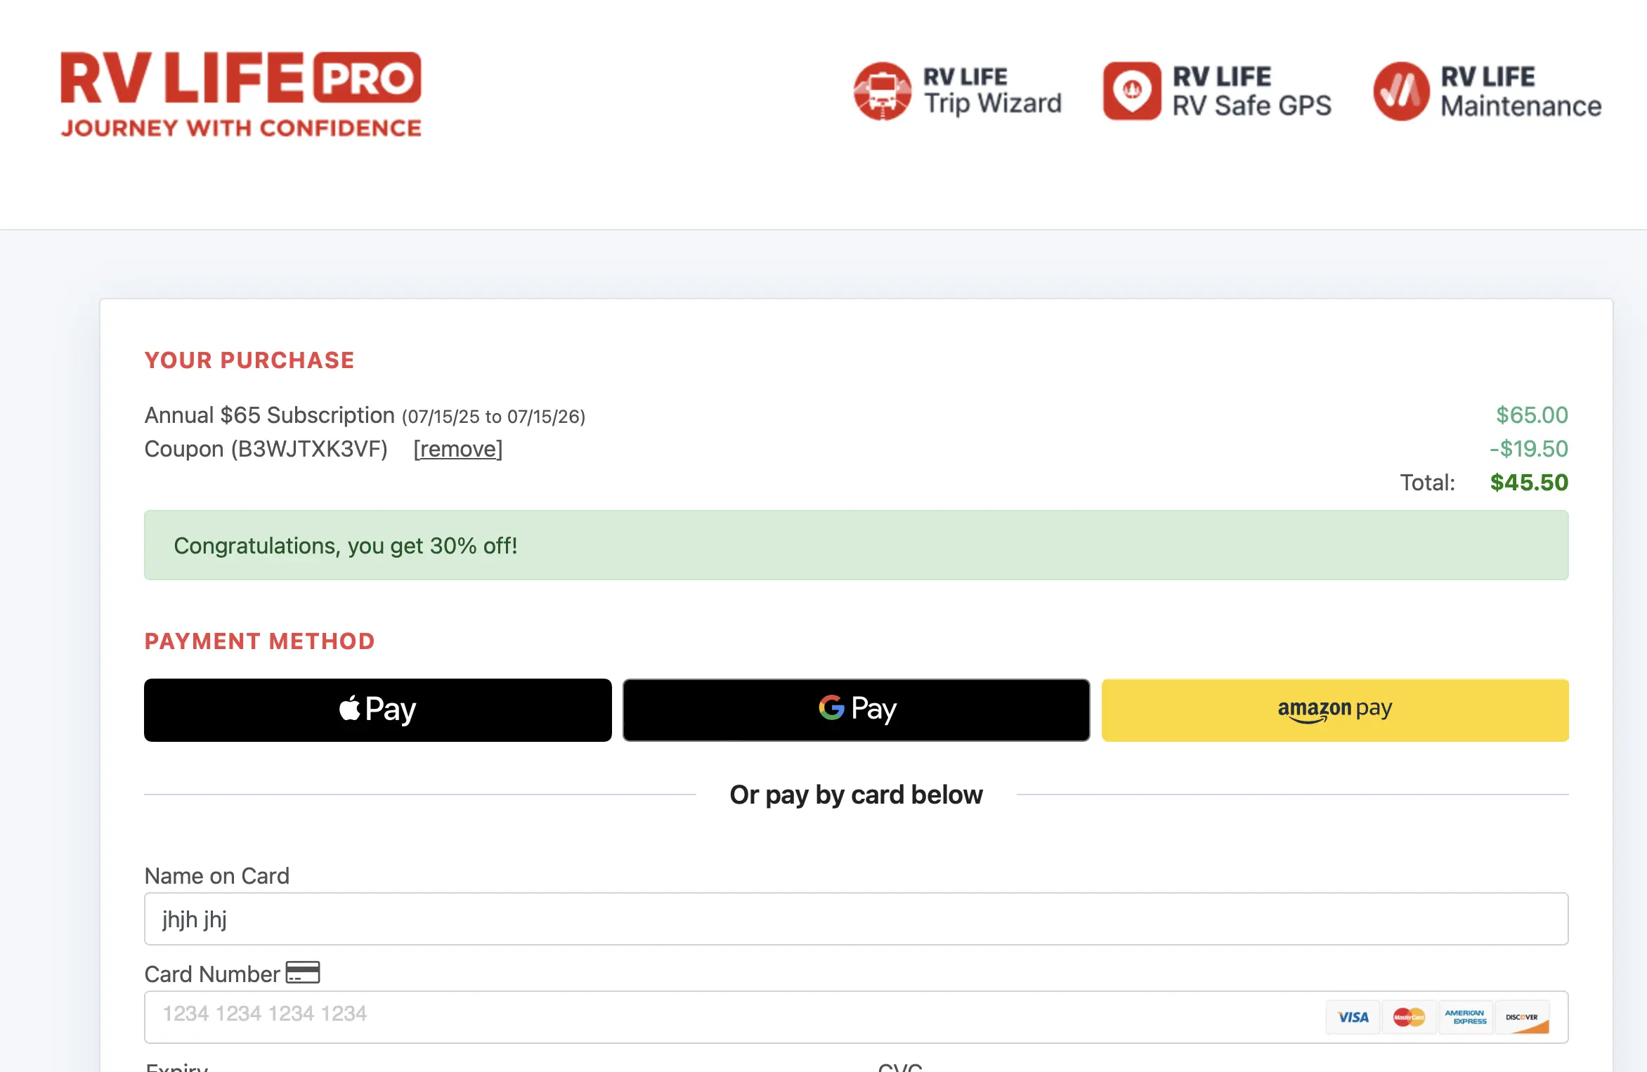Click the JOURNEY WITH CONFIDENCE tagline
The image size is (1647, 1072).
pyautogui.click(x=241, y=128)
